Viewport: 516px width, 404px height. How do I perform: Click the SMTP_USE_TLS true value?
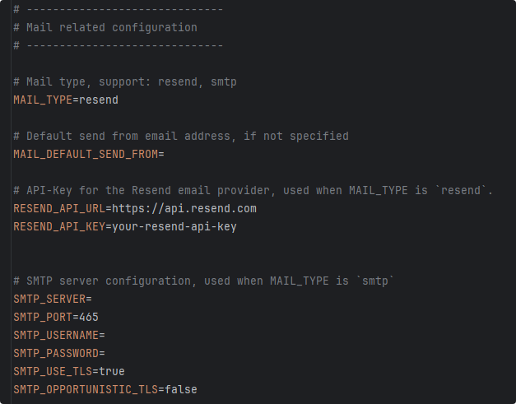coord(112,371)
